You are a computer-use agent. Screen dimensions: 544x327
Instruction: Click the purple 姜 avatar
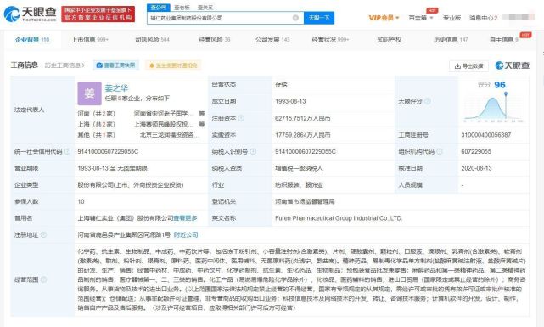[x=89, y=93]
